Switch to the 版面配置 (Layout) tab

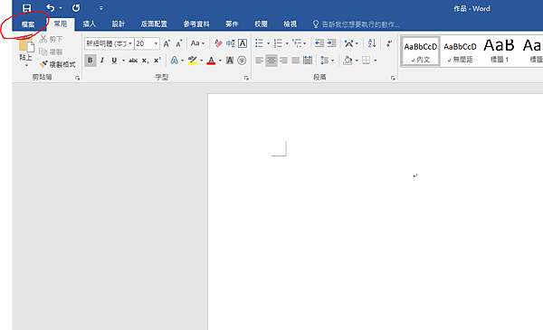pyautogui.click(x=154, y=24)
